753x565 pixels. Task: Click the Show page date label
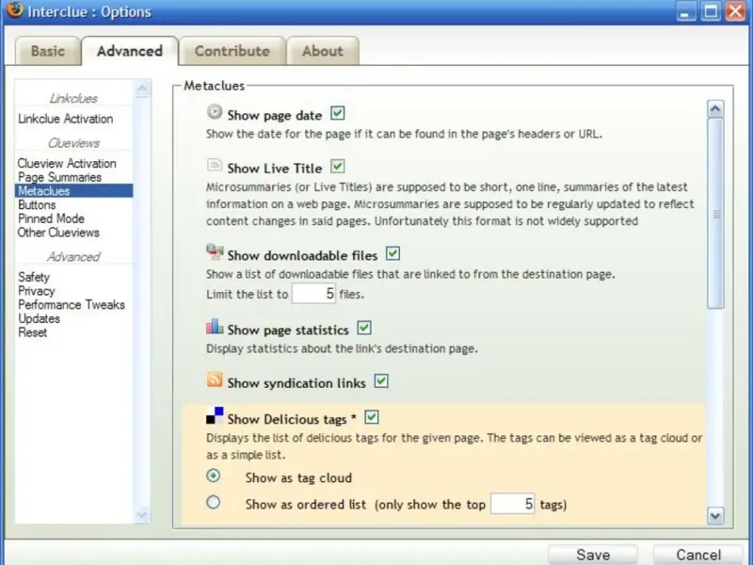[x=274, y=115]
